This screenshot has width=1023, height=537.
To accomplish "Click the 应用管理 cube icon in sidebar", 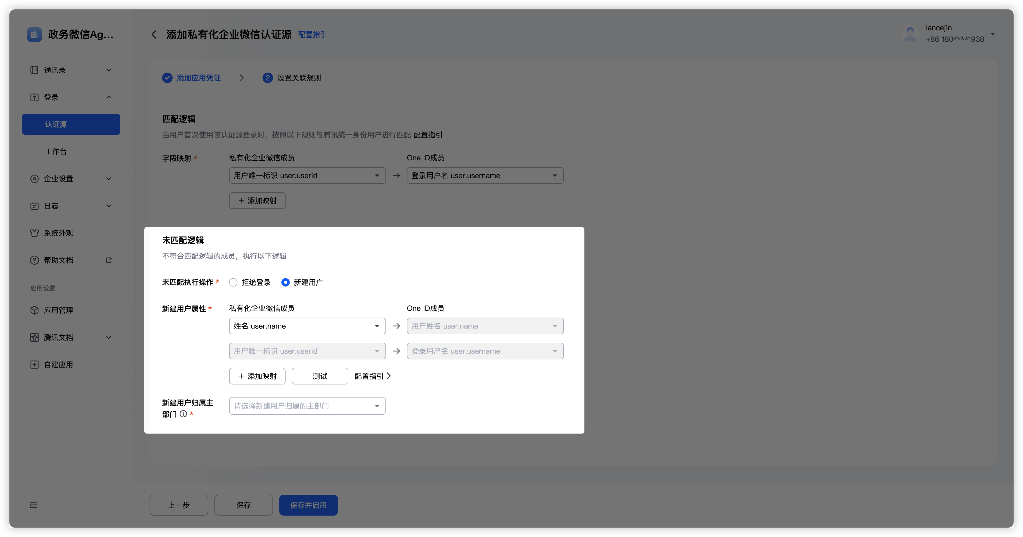I will pyautogui.click(x=35, y=310).
